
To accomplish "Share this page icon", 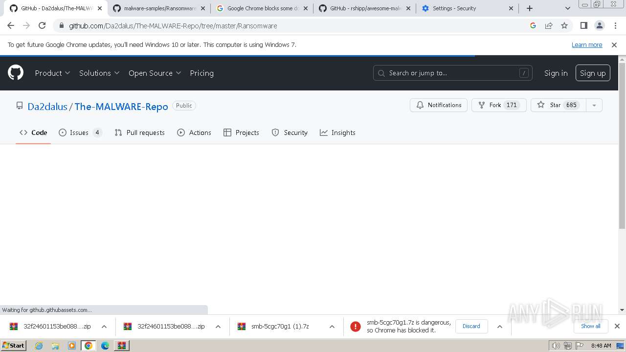I will pos(549,26).
